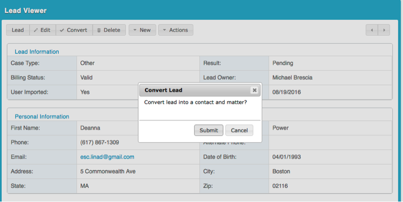Click the phone number (617) 867-1309
This screenshot has width=403, height=202.
[x=100, y=143]
